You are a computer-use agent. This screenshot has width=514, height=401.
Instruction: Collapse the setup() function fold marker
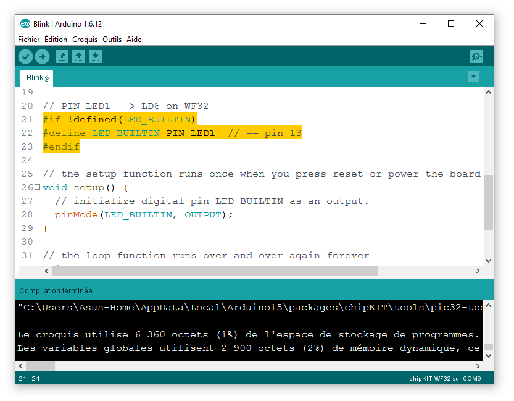click(37, 187)
